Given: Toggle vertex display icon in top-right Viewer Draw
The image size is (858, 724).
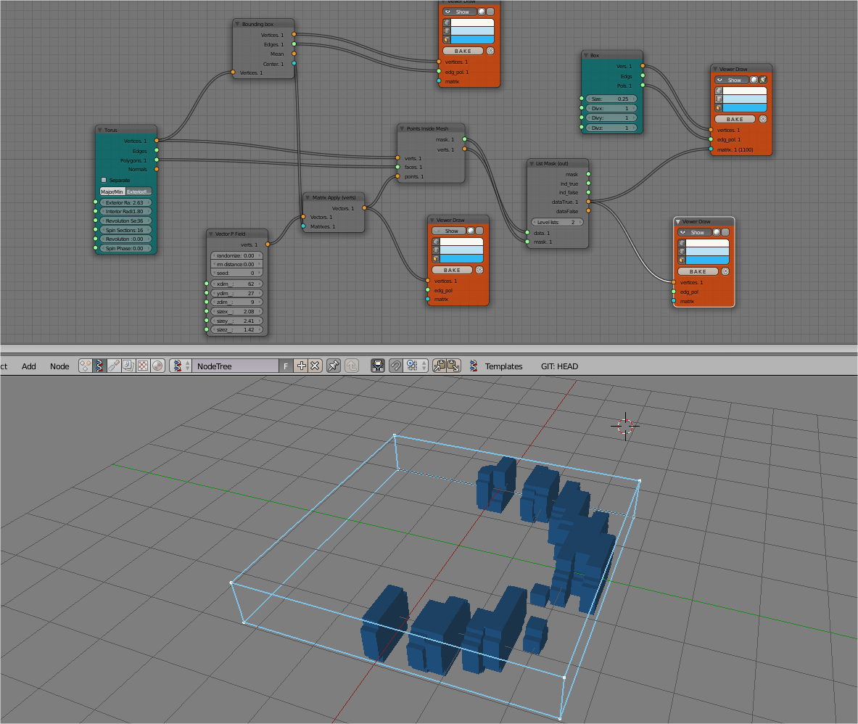Looking at the screenshot, I should point(719,91).
